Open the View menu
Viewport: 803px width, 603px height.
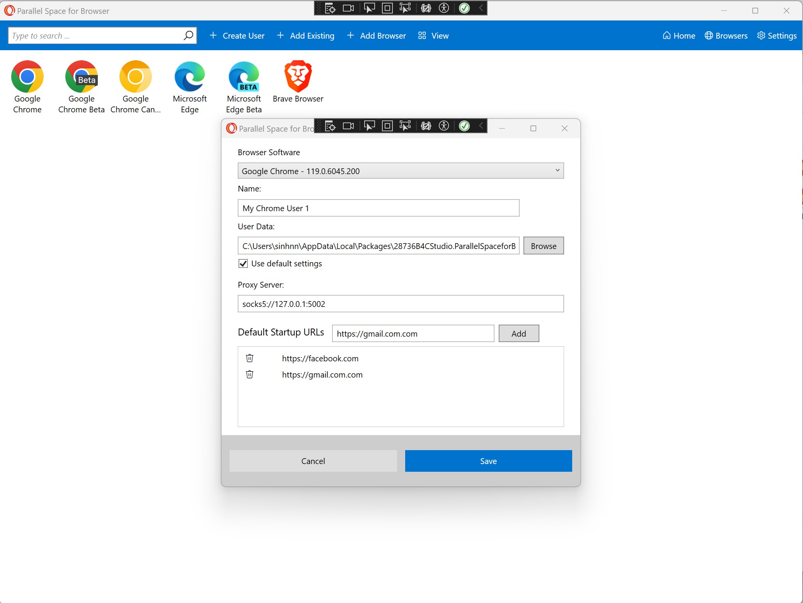433,36
